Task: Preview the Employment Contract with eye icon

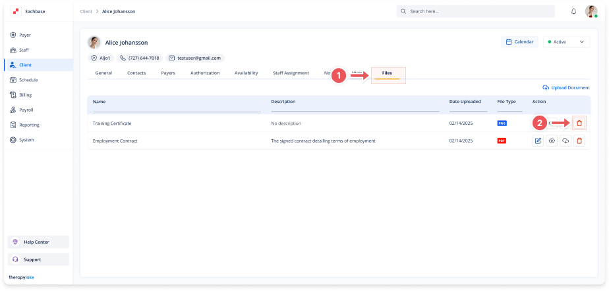Action: (552, 141)
